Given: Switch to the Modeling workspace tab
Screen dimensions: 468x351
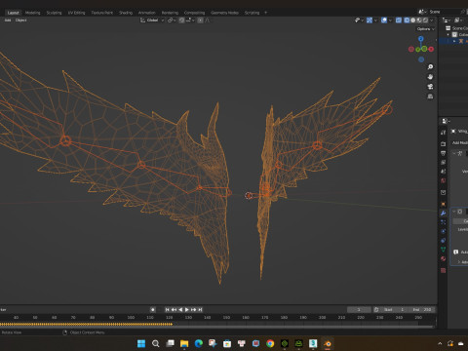Looking at the screenshot, I should point(33,13).
